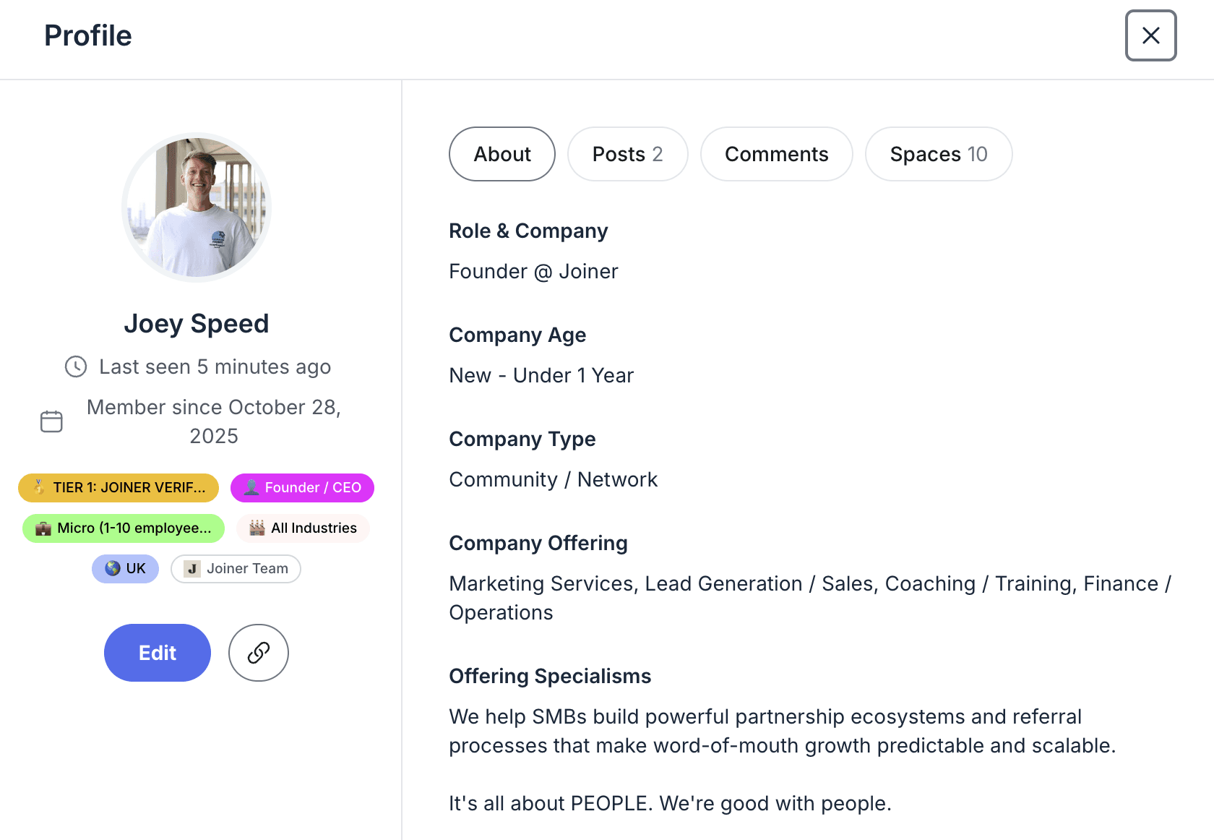The height and width of the screenshot is (840, 1214).
Task: Click the person icon on Founder / CEO badge
Action: 251,487
